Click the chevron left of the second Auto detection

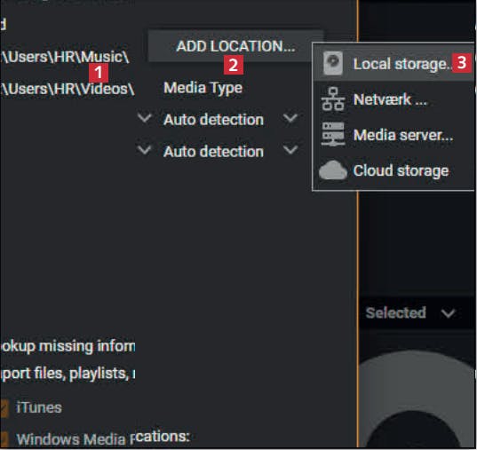point(145,150)
